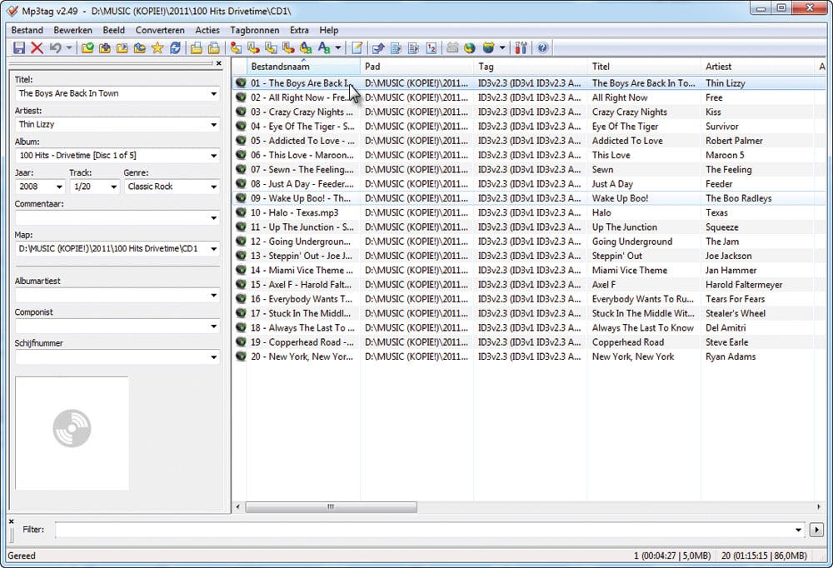Open the Acties menu

pos(207,30)
